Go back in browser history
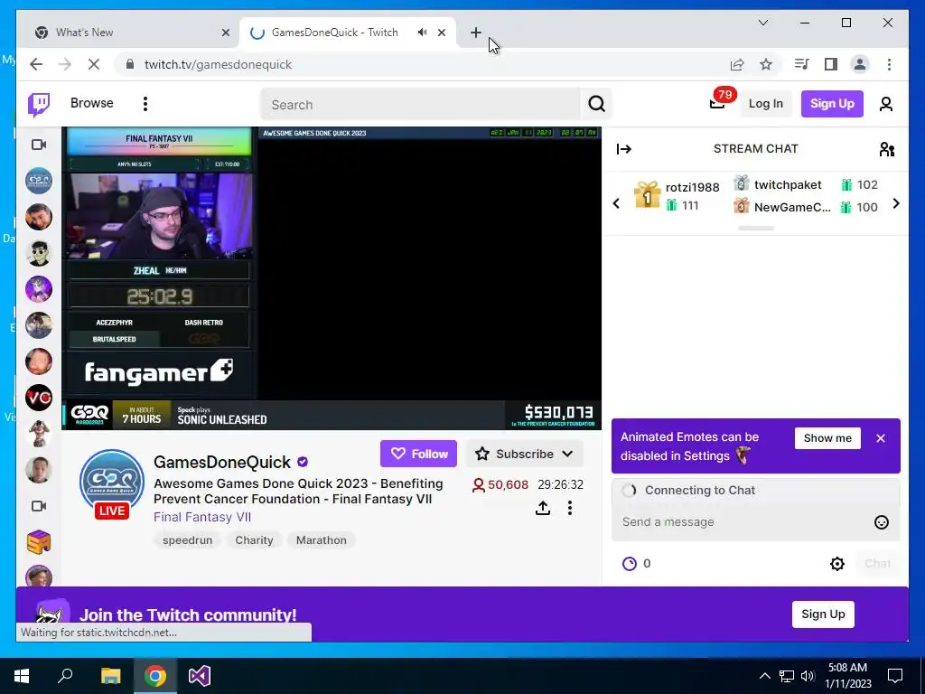Viewport: 925px width, 694px height. (36, 64)
